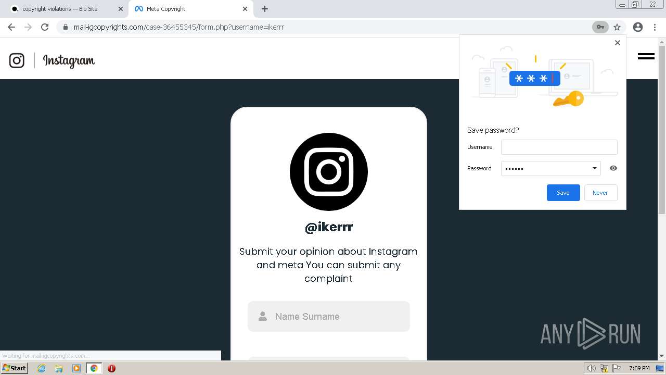Viewport: 666px width, 375px height.
Task: Go back with the browser back arrow
Action: (11, 27)
